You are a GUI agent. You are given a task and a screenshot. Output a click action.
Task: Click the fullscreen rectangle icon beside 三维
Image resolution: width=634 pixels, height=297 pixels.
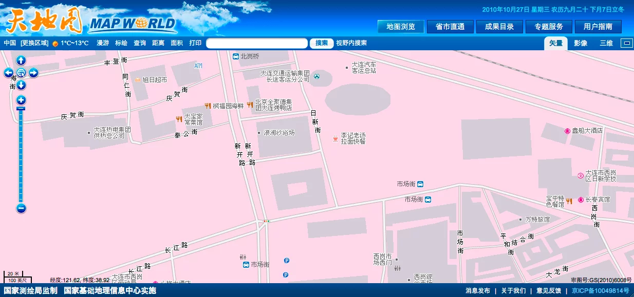point(626,43)
